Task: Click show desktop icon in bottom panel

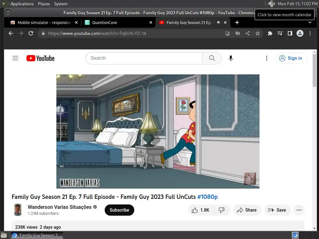Action: 4,236
